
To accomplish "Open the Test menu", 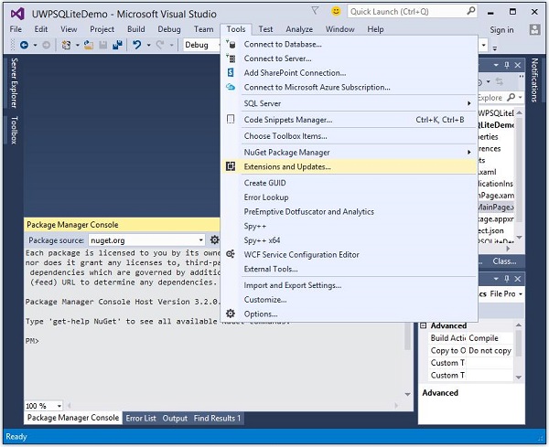I will click(x=264, y=29).
